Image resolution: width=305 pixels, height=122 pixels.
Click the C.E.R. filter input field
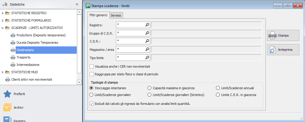click(130, 41)
